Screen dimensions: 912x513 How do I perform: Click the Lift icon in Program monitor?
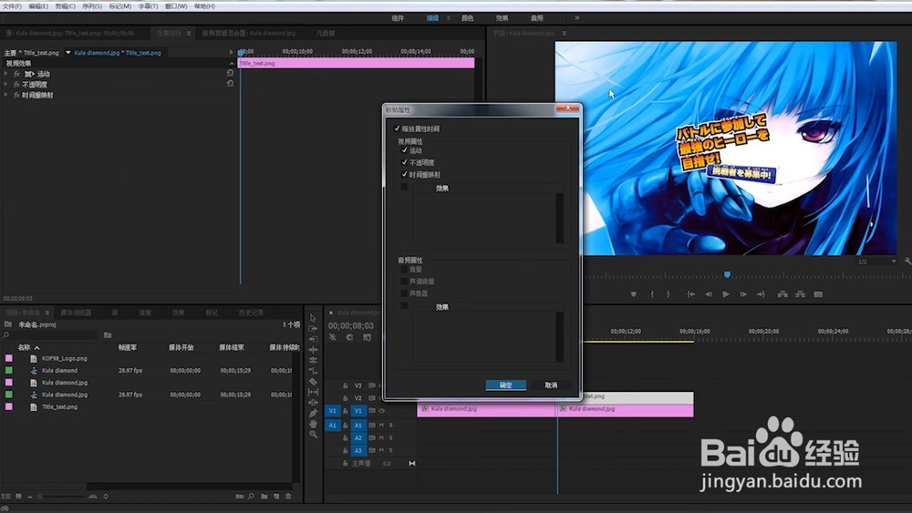pos(782,294)
